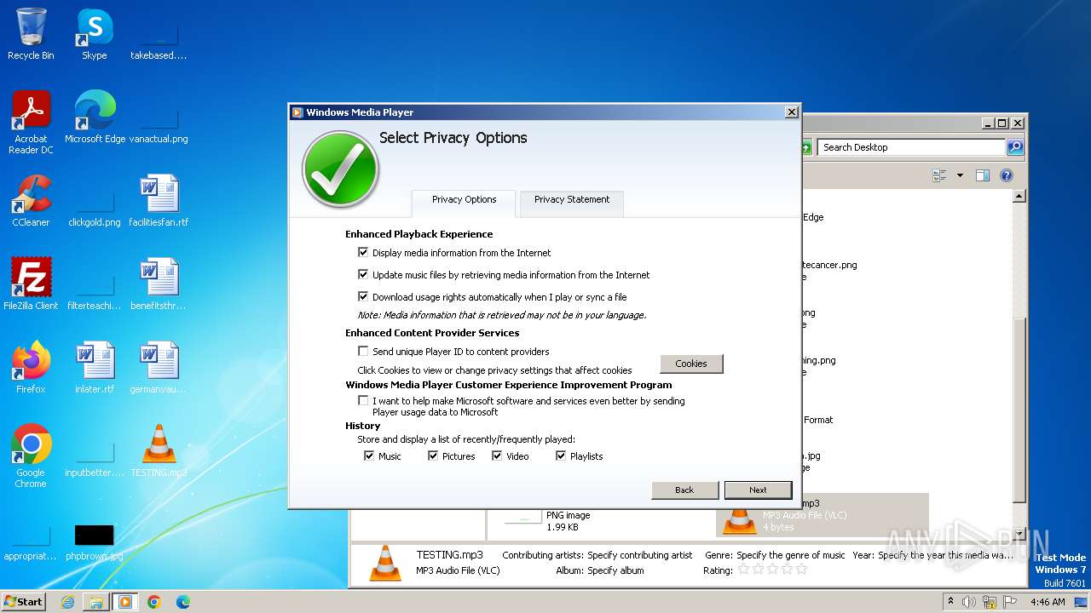
Task: Select phpbrown.jpg black thumbnail icon
Action: point(95,543)
